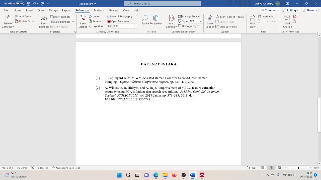Screen dimensions: 321x180
Task: Click Mendeley Refresh button
Action: tap(95, 21)
